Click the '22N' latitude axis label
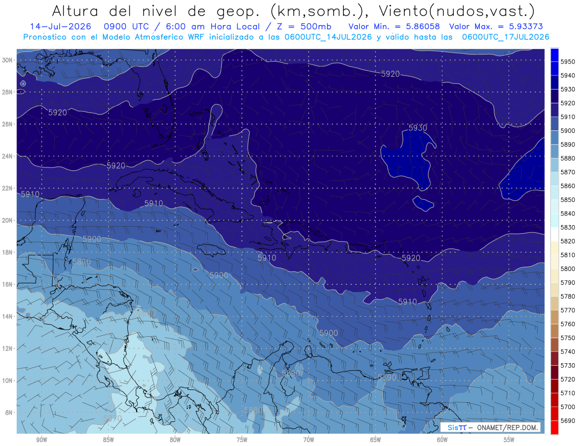 [7, 188]
